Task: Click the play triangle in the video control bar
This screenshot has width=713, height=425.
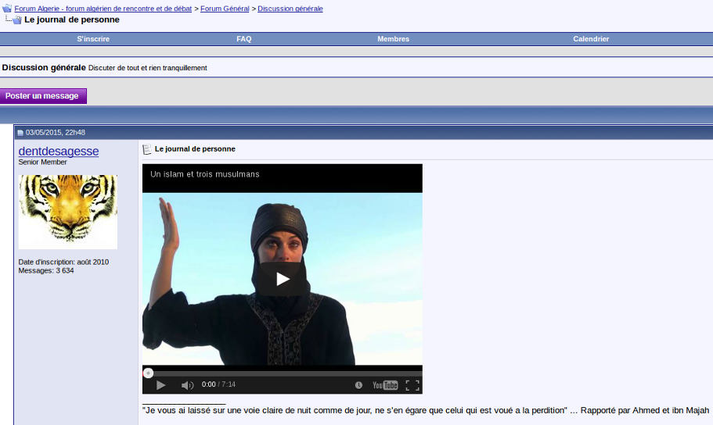Action: [x=160, y=385]
